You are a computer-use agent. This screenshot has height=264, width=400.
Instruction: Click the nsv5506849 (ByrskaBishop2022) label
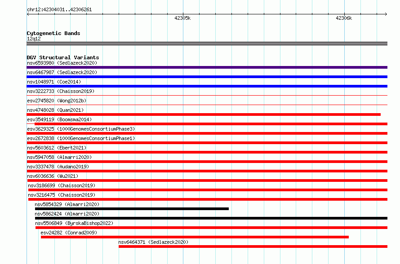tap(74, 223)
